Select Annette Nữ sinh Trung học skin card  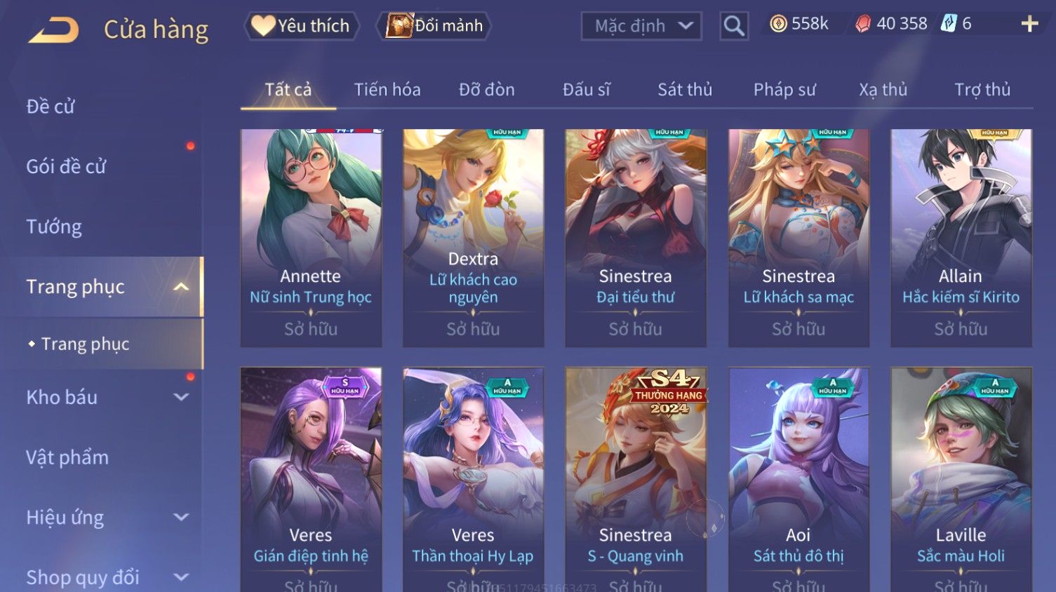point(311,238)
